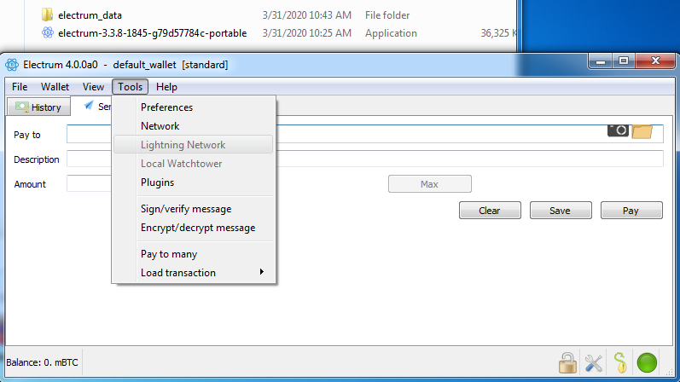This screenshot has height=382, width=680.
Task: Select Preferences from Tools menu
Action: [193, 107]
